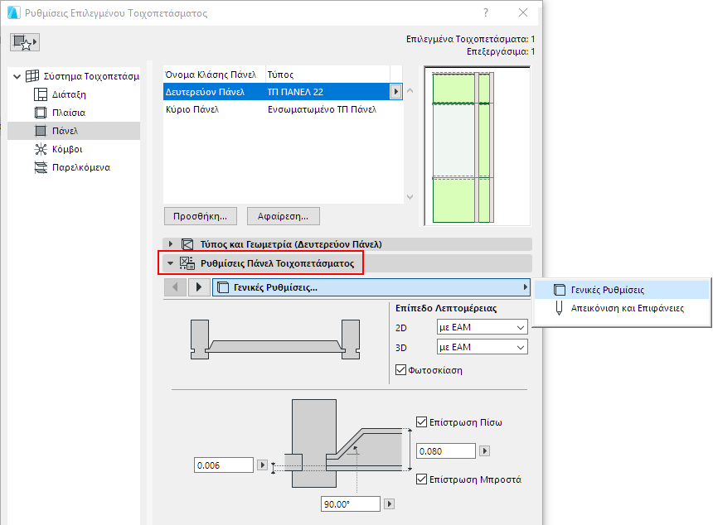Select the Παρελκόμενα accessories icon

coord(40,166)
